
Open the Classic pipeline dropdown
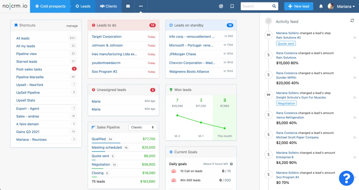[x=143, y=127]
